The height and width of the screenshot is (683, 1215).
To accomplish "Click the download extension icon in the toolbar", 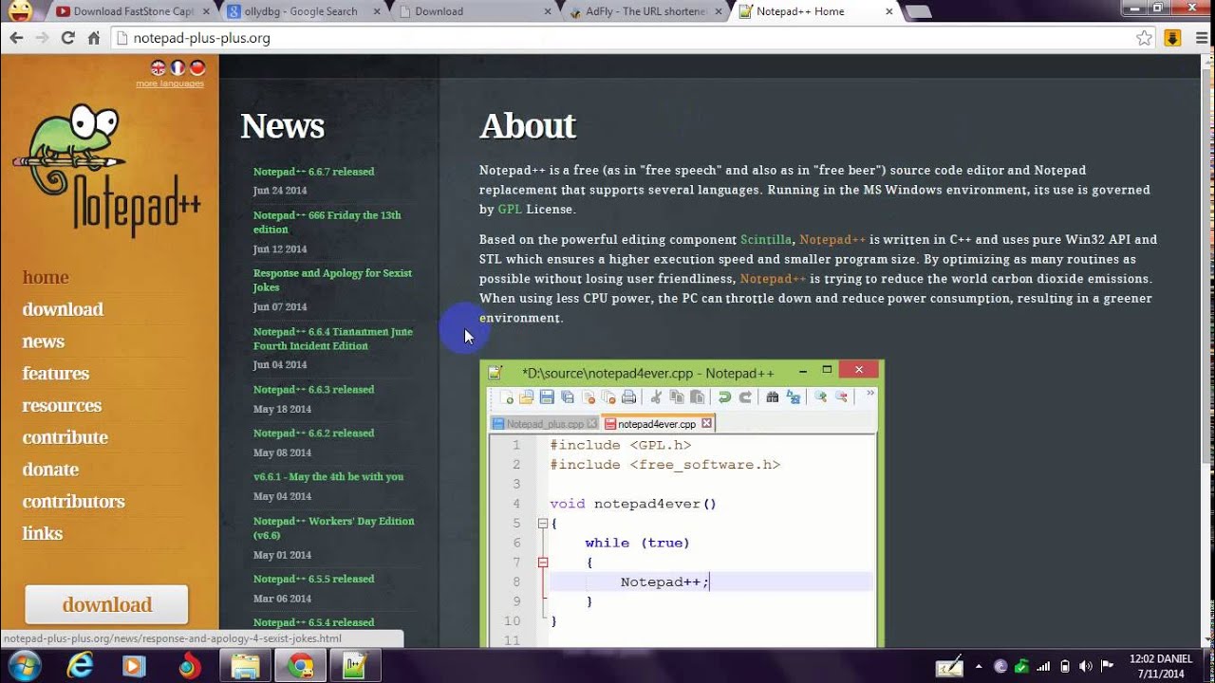I will (x=1172, y=38).
